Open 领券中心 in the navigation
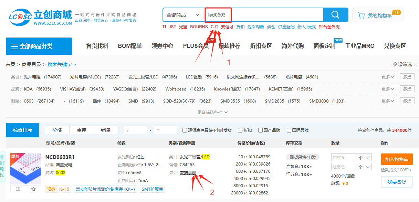 pyautogui.click(x=163, y=46)
